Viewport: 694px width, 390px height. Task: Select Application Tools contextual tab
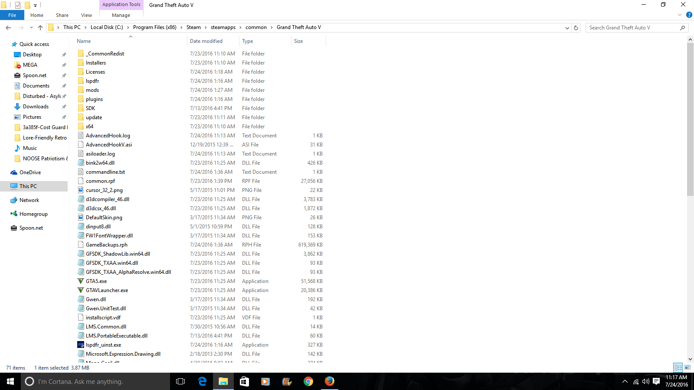pyautogui.click(x=121, y=5)
